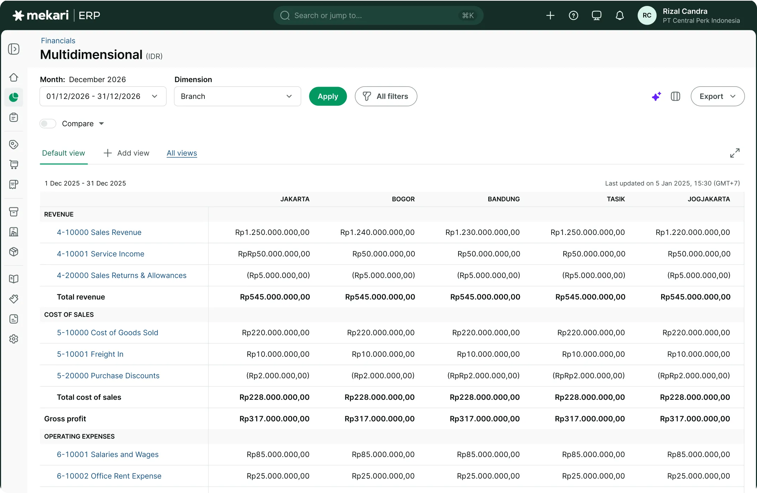Image resolution: width=757 pixels, height=493 pixels.
Task: Open the Branch dimension dropdown
Action: 238,96
